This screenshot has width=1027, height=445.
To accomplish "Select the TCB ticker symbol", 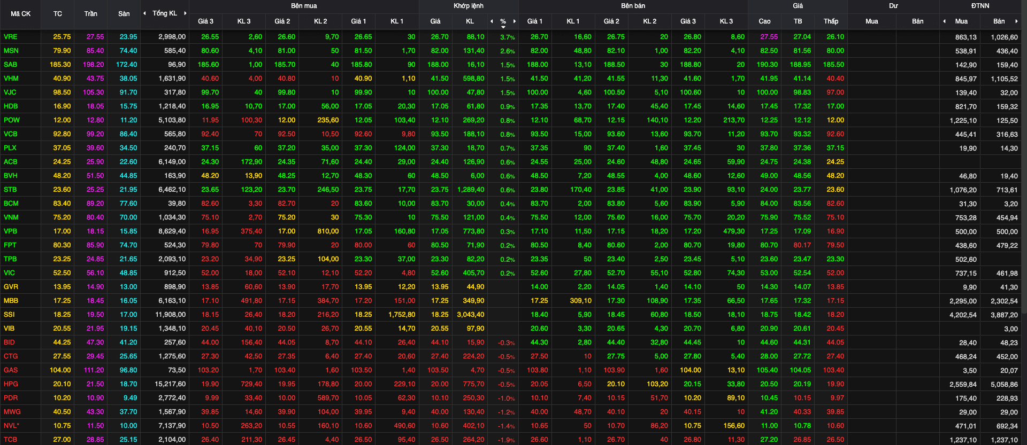I will [x=11, y=440].
